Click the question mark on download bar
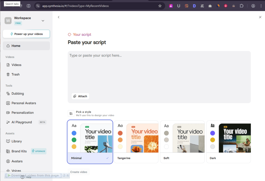265x181 pixels. point(64,175)
